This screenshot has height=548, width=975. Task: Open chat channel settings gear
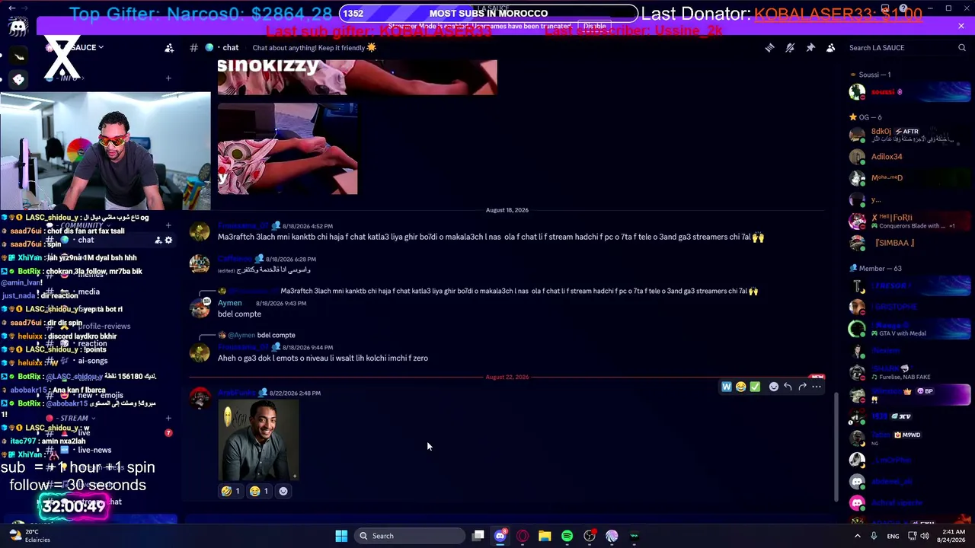coord(168,241)
